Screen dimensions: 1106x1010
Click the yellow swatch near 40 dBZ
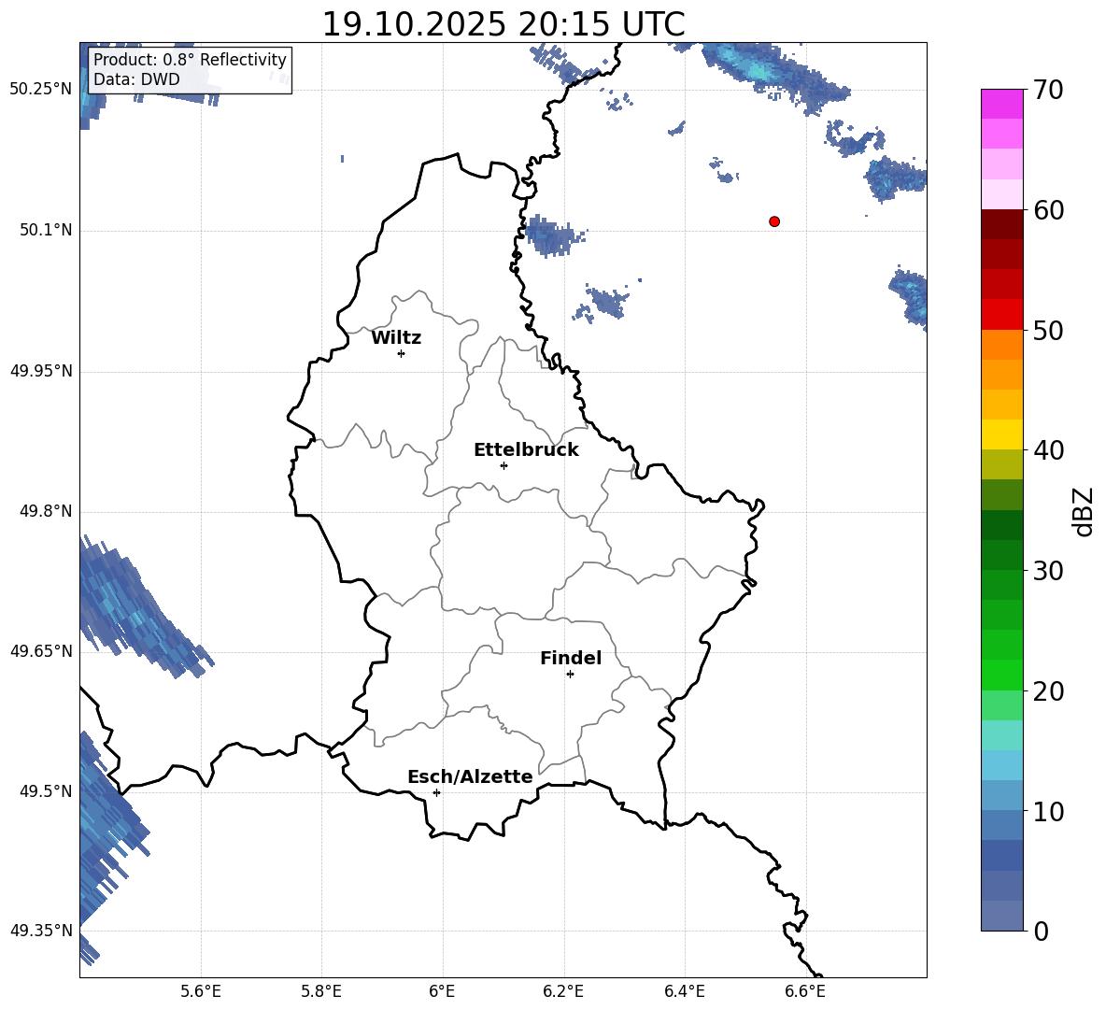(1001, 434)
